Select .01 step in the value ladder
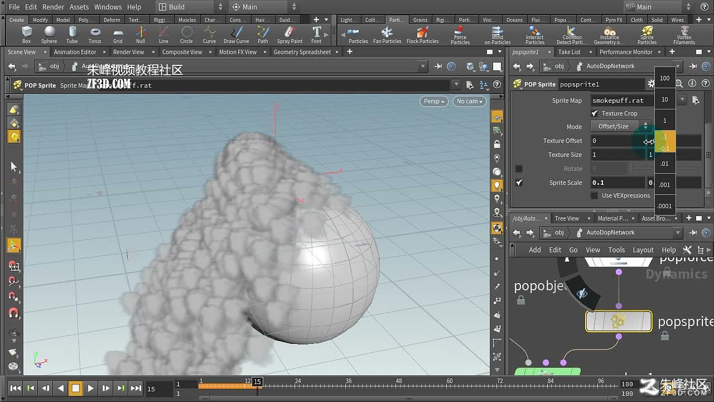 (665, 164)
